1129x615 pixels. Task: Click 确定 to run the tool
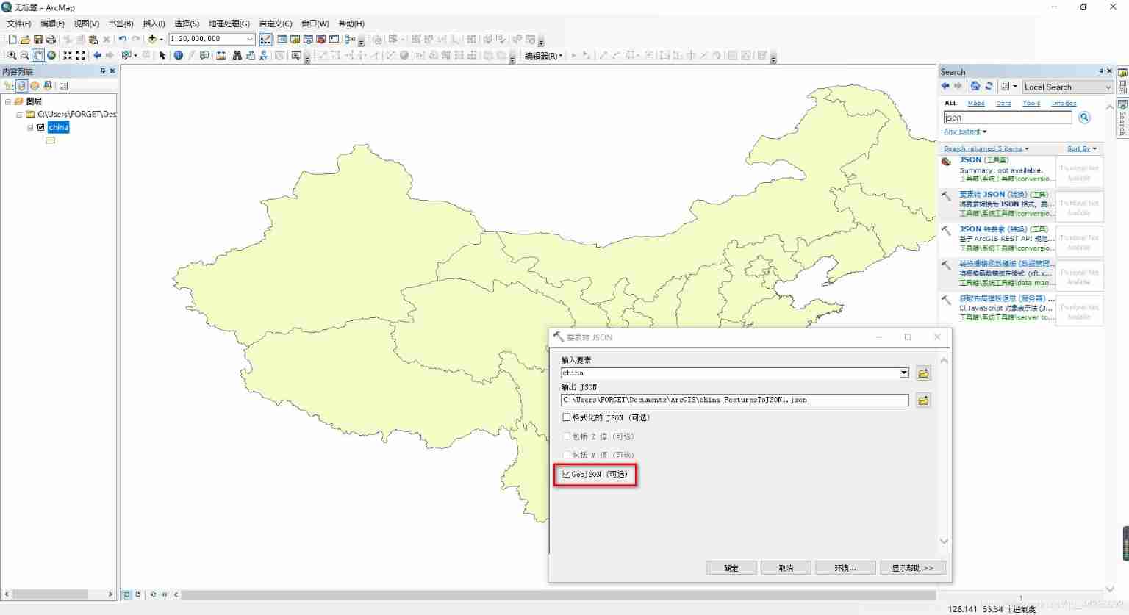[731, 568]
